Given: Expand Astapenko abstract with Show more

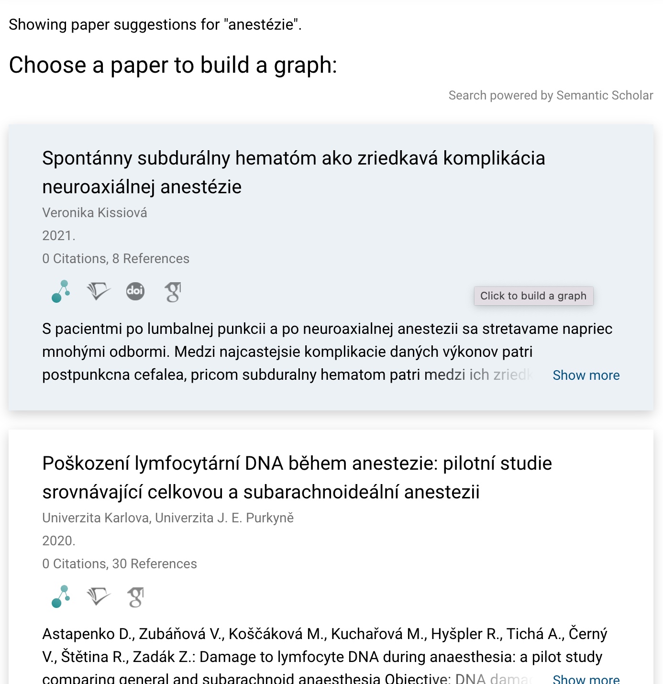Looking at the screenshot, I should point(586,679).
